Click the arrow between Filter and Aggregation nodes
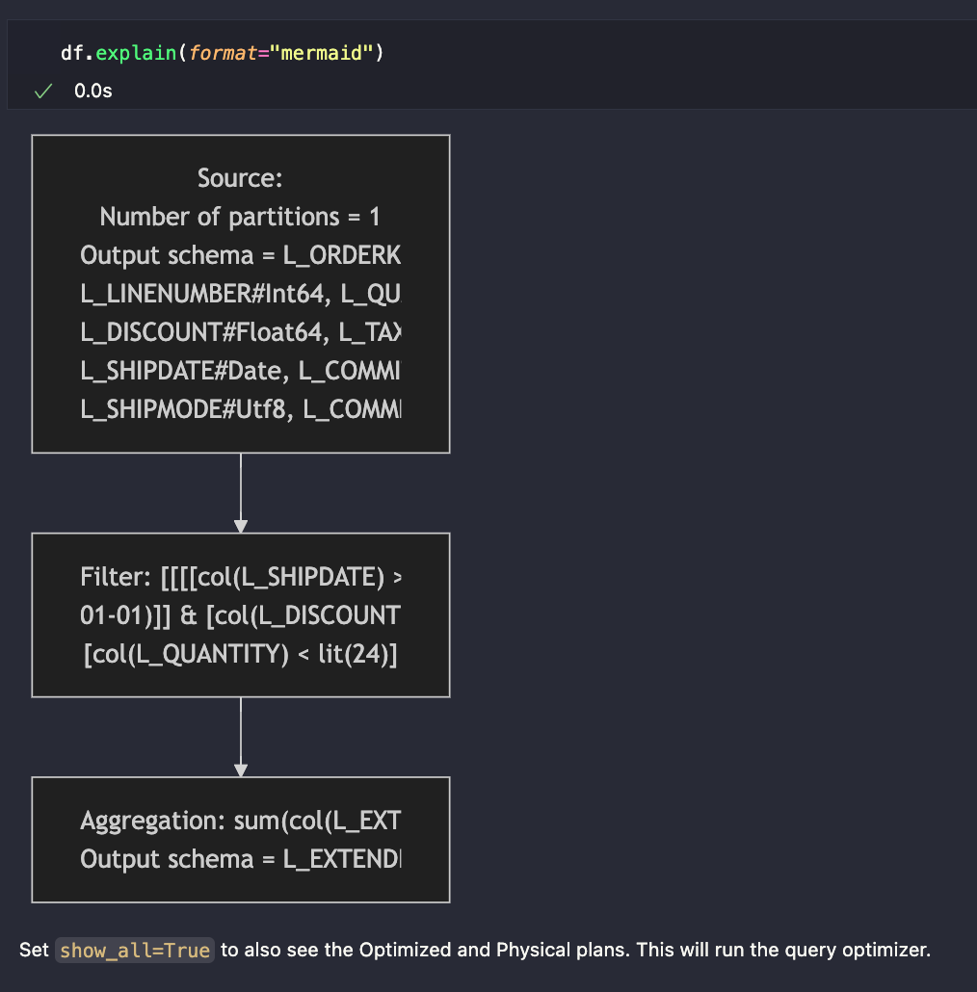 [x=240, y=736]
